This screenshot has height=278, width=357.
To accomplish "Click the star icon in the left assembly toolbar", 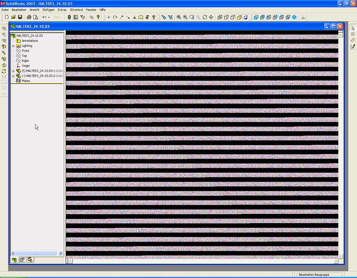I will click(x=4, y=47).
